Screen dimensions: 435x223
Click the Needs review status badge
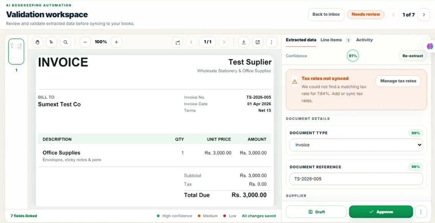366,15
